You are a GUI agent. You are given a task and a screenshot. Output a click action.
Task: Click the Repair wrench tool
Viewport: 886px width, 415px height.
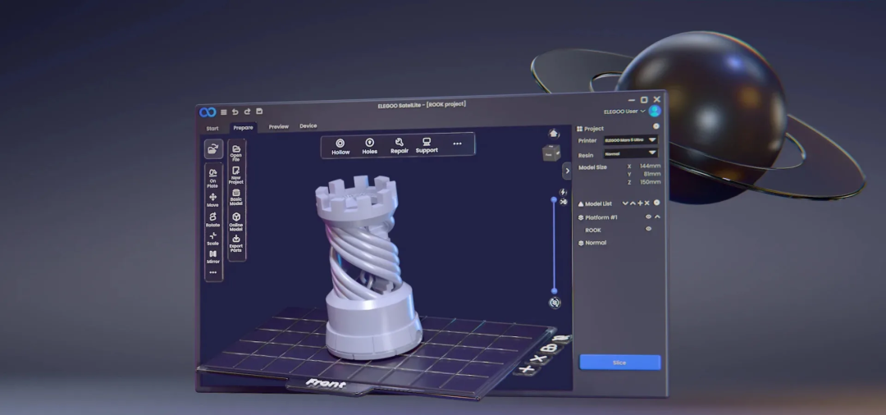[x=399, y=146]
